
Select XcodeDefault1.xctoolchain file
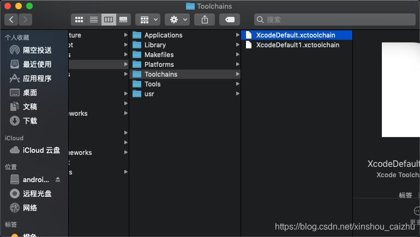297,45
